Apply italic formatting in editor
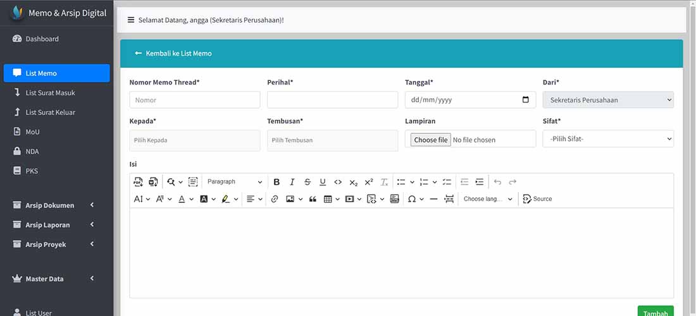 point(292,182)
